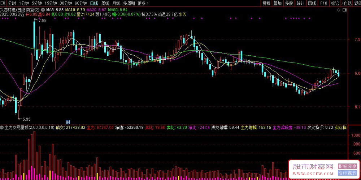361x180 pixels.
Task: Click the 名义换手: 0.73 value
Action: pos(320,128)
